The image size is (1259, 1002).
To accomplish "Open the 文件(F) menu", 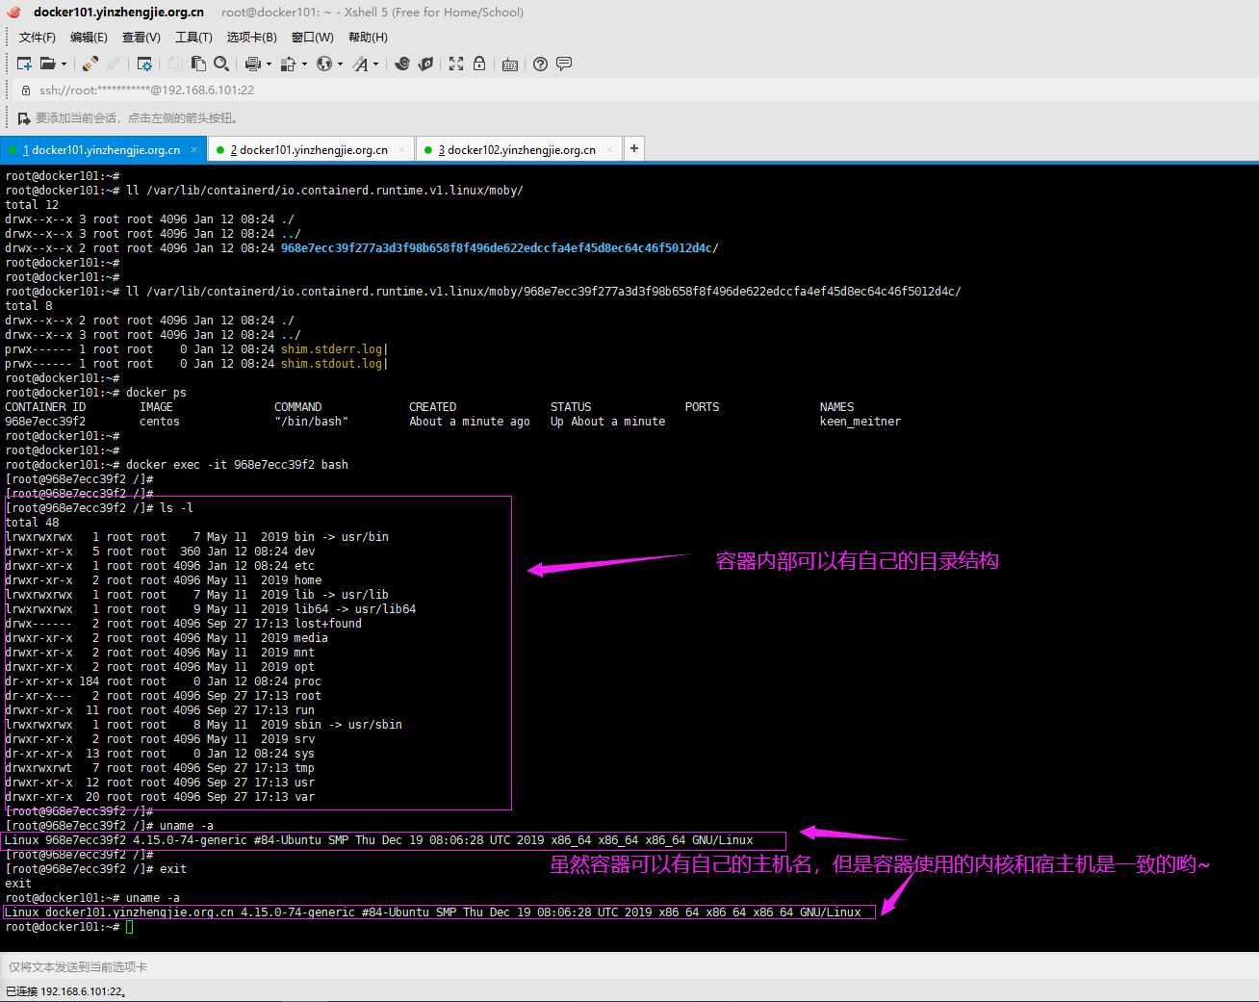I will click(x=38, y=38).
